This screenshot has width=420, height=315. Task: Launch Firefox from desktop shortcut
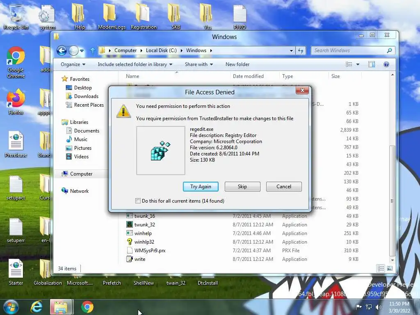pyautogui.click(x=16, y=102)
